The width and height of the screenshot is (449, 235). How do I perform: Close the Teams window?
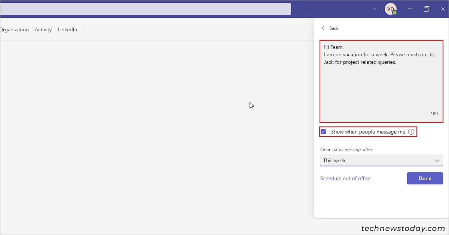pos(443,9)
